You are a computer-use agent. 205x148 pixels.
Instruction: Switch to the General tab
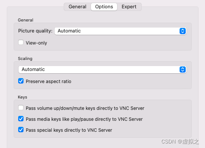pyautogui.click(x=77, y=7)
